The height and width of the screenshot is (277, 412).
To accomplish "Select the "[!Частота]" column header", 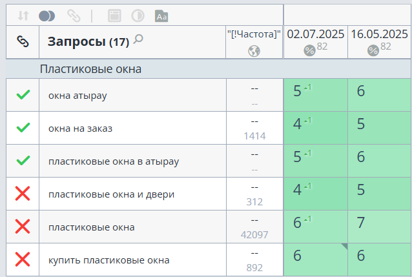I will [254, 42].
